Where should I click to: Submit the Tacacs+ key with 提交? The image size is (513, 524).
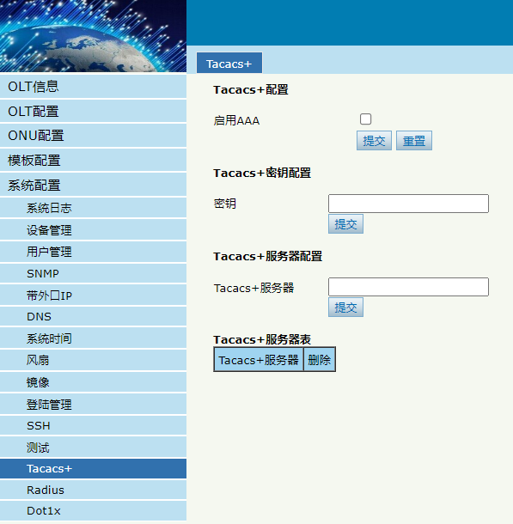click(x=345, y=224)
